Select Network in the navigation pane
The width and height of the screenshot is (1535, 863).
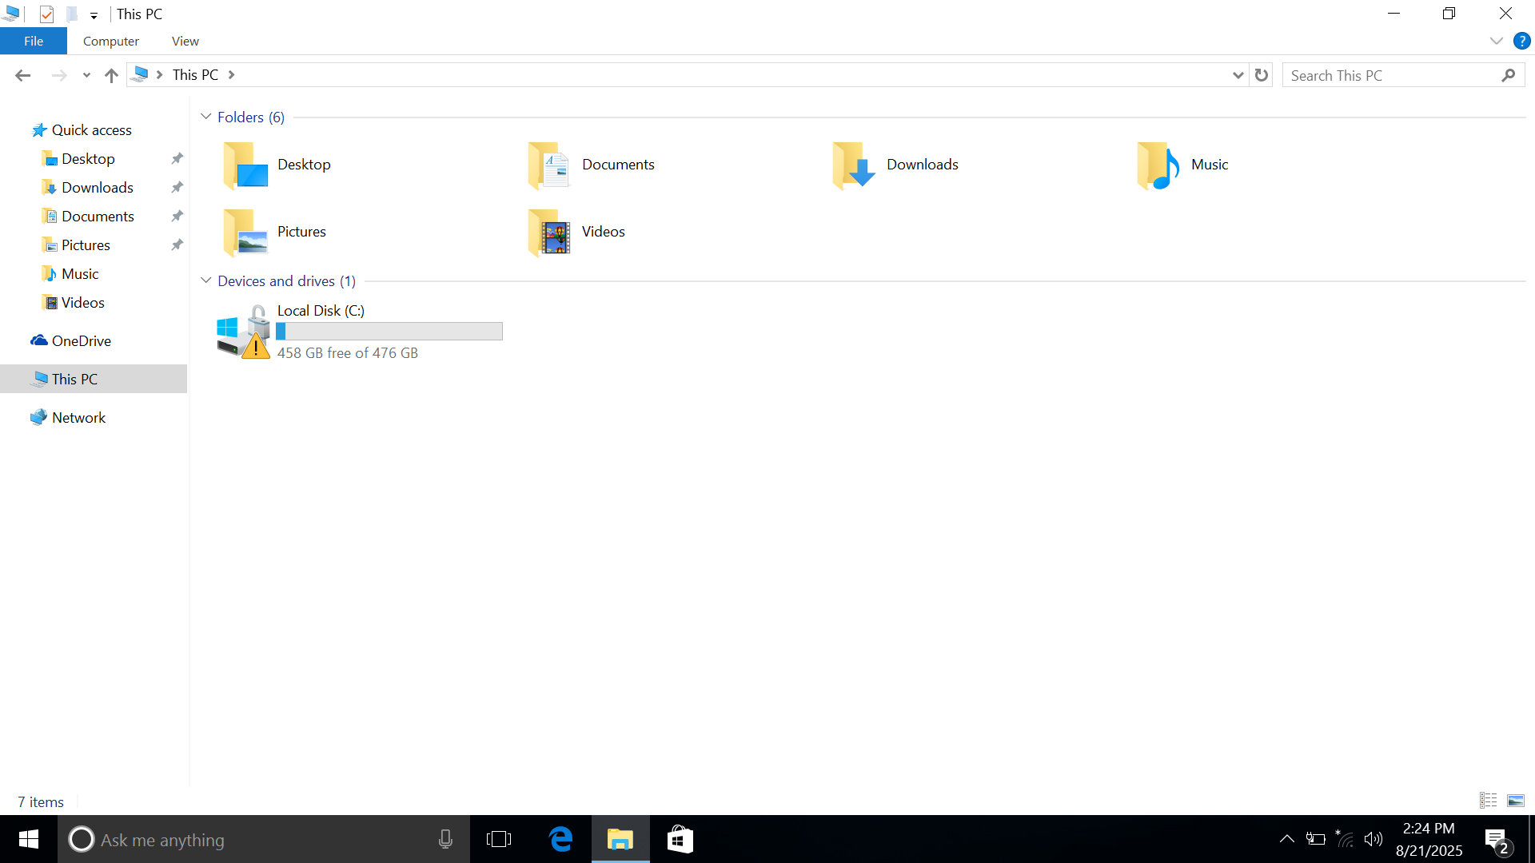click(68, 418)
